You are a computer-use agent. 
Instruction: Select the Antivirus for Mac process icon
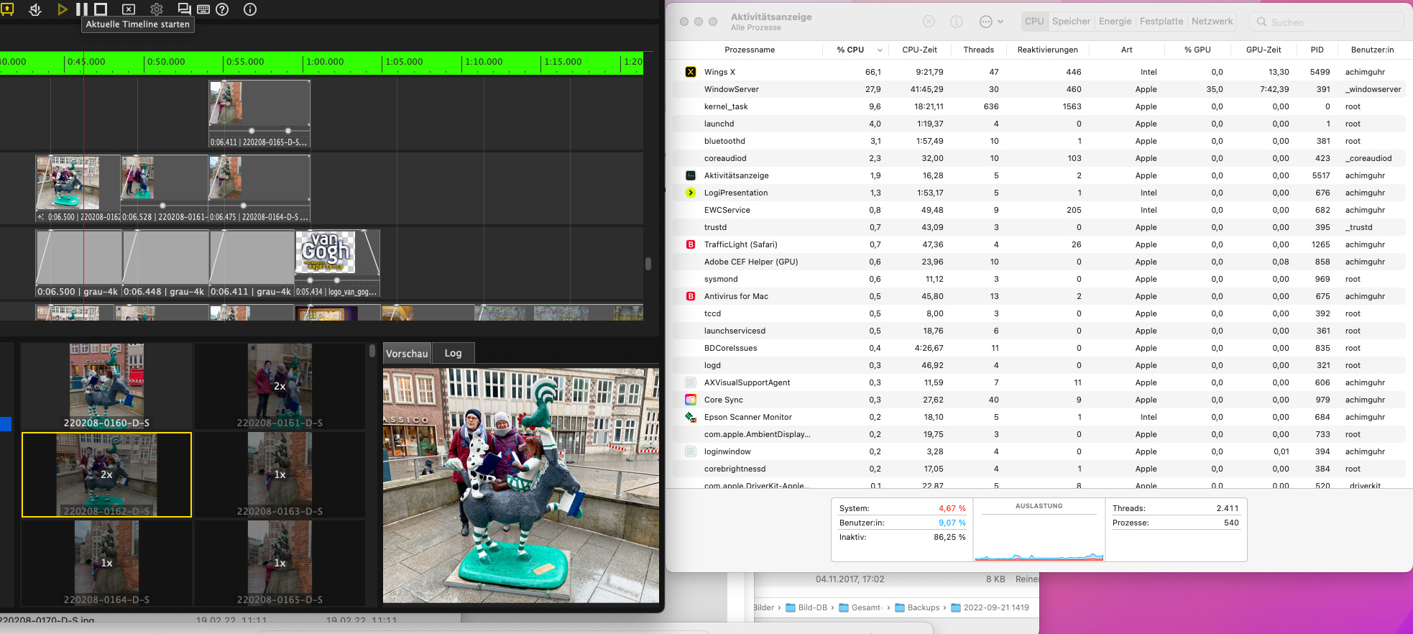pyautogui.click(x=691, y=296)
